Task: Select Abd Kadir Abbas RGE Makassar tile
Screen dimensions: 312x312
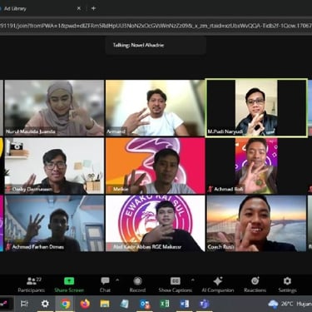Action: 155,224
